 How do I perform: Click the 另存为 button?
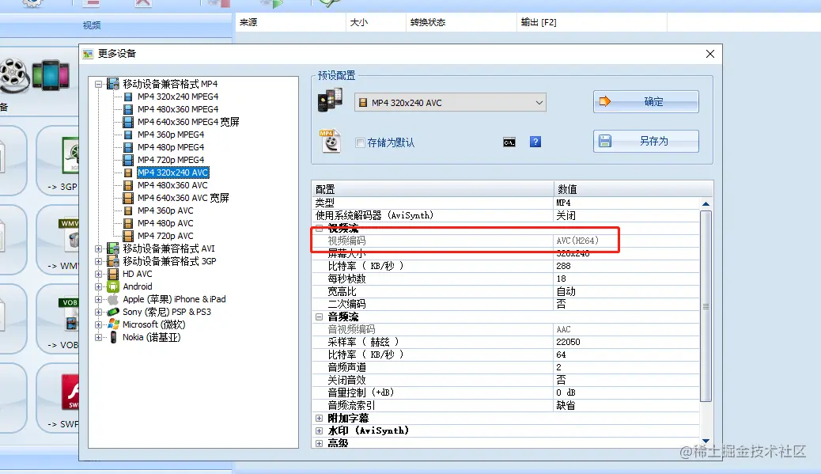point(645,141)
